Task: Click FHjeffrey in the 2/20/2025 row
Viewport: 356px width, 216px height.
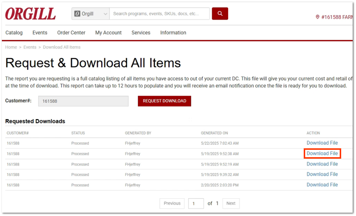Action: [x=133, y=185]
